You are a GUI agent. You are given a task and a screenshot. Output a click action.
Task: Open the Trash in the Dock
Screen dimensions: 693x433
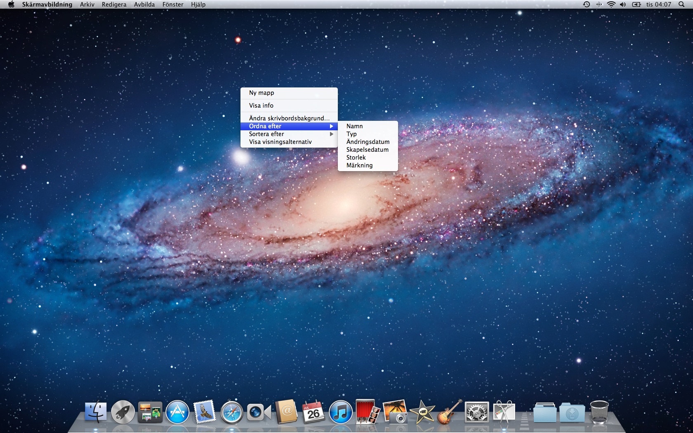pyautogui.click(x=599, y=412)
